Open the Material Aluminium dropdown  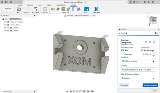pos(138,69)
